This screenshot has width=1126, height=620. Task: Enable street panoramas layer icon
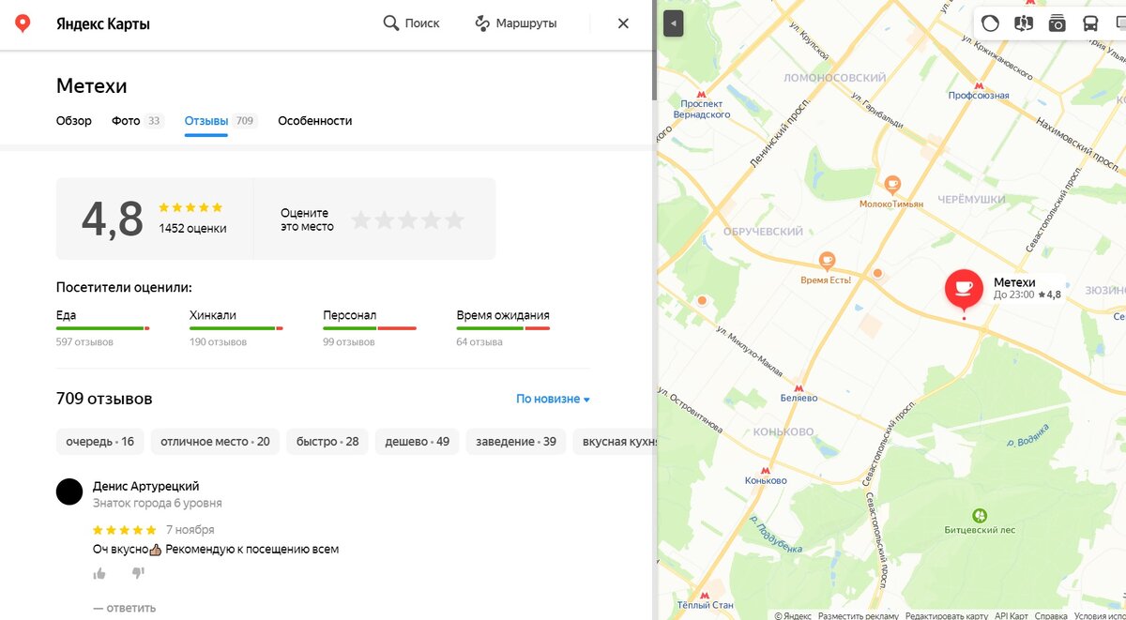tap(1024, 23)
